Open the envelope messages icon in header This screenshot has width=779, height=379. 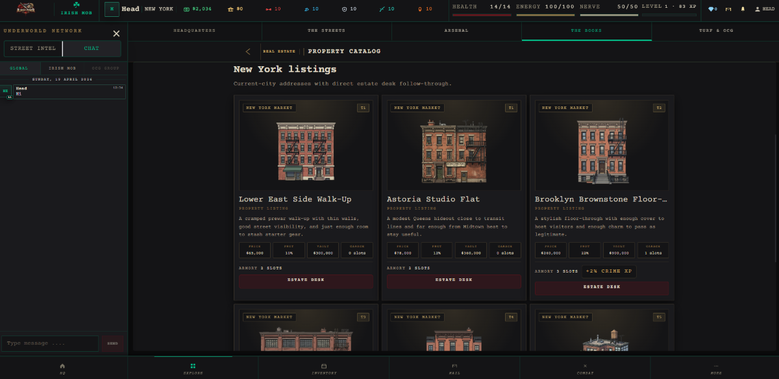pos(728,9)
